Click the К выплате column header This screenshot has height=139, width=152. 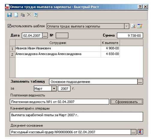click(x=110, y=43)
